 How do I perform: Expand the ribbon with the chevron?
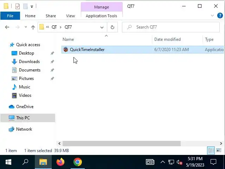click(212, 15)
